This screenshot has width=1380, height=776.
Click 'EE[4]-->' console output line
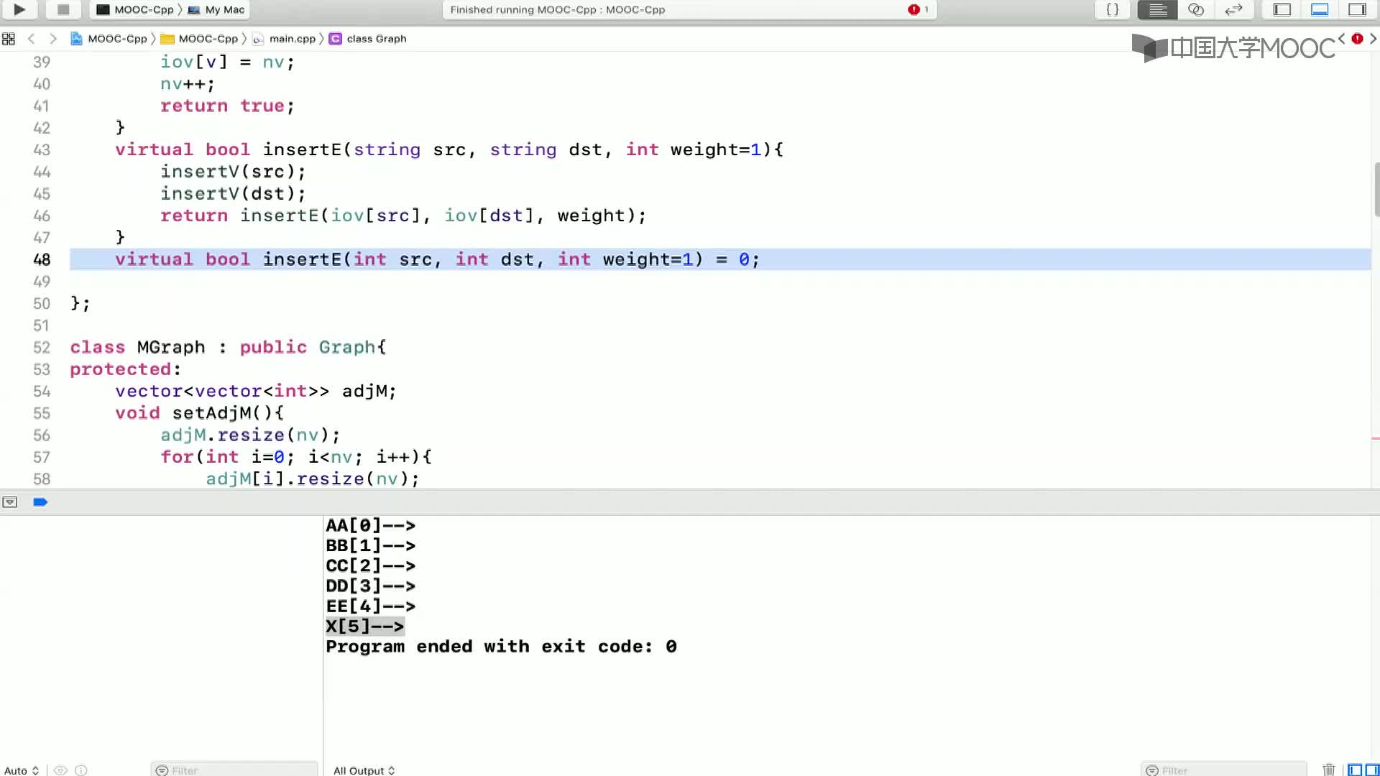coord(371,606)
